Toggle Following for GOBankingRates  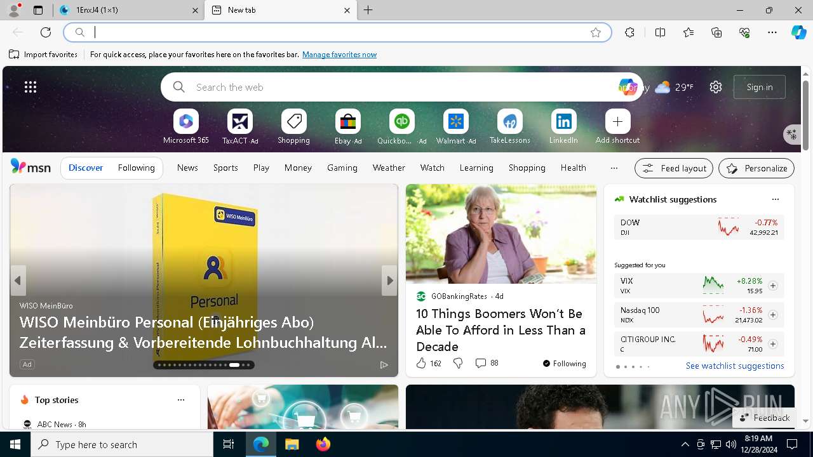[x=564, y=364]
